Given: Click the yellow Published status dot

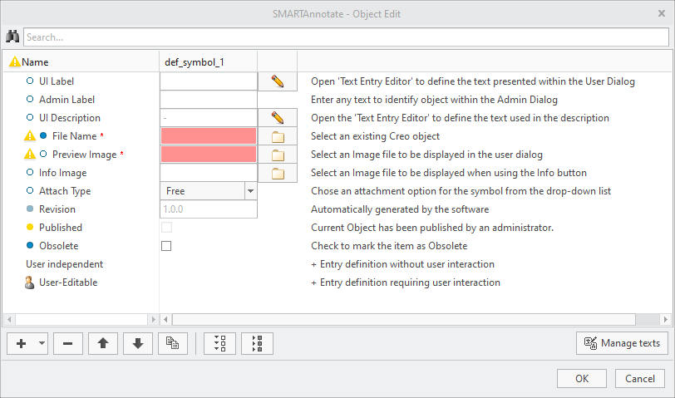Looking at the screenshot, I should tap(30, 227).
